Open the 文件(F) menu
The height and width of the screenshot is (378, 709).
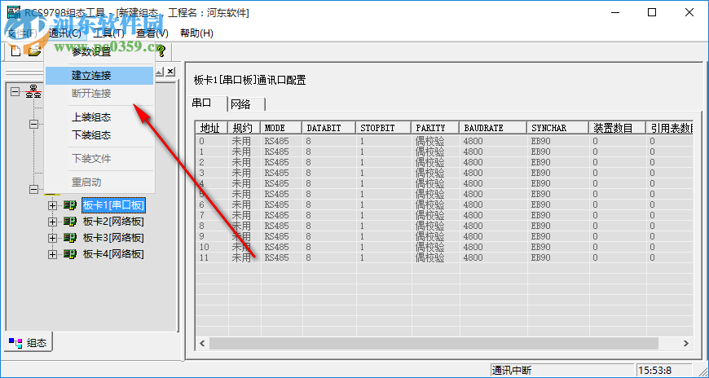coord(22,33)
